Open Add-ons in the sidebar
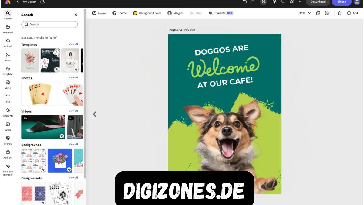 [8, 154]
